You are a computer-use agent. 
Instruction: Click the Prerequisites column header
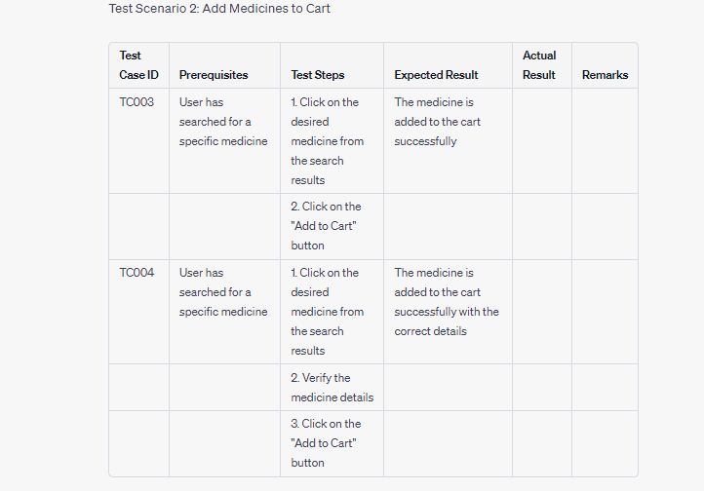pos(214,75)
